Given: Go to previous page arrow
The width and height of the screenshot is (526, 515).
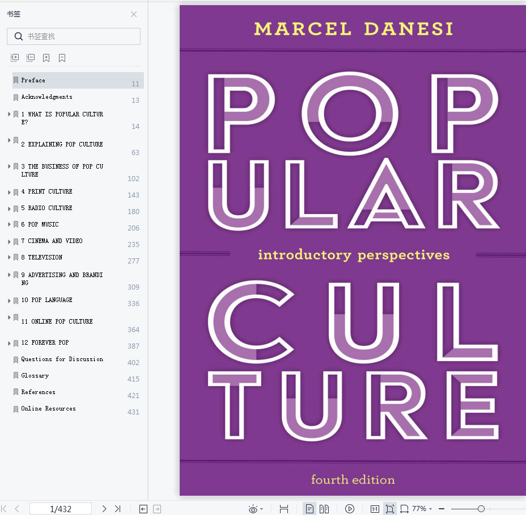Looking at the screenshot, I should point(17,509).
